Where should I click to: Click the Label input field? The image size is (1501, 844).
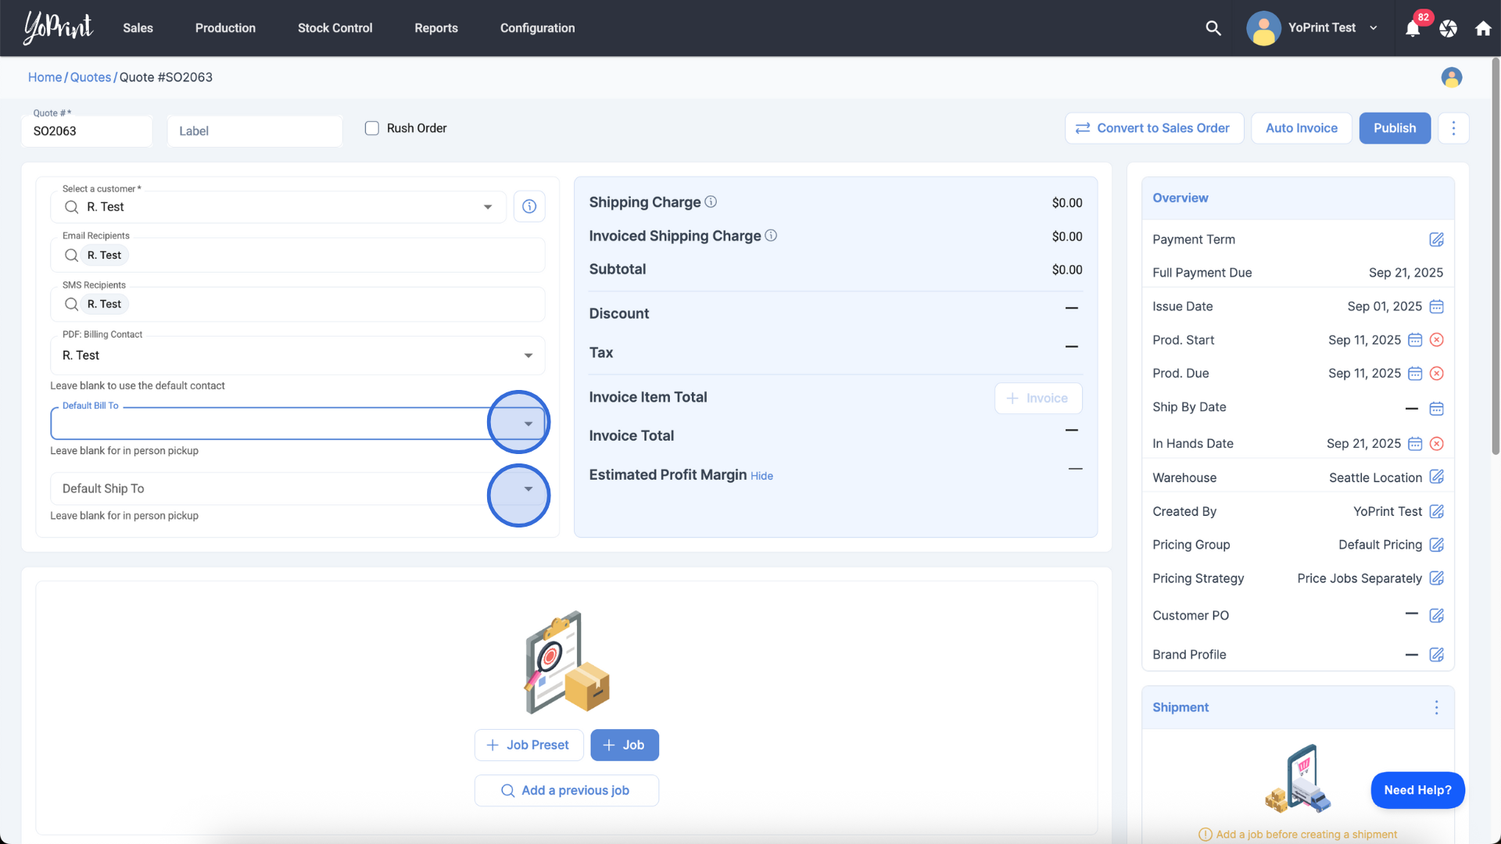click(255, 131)
